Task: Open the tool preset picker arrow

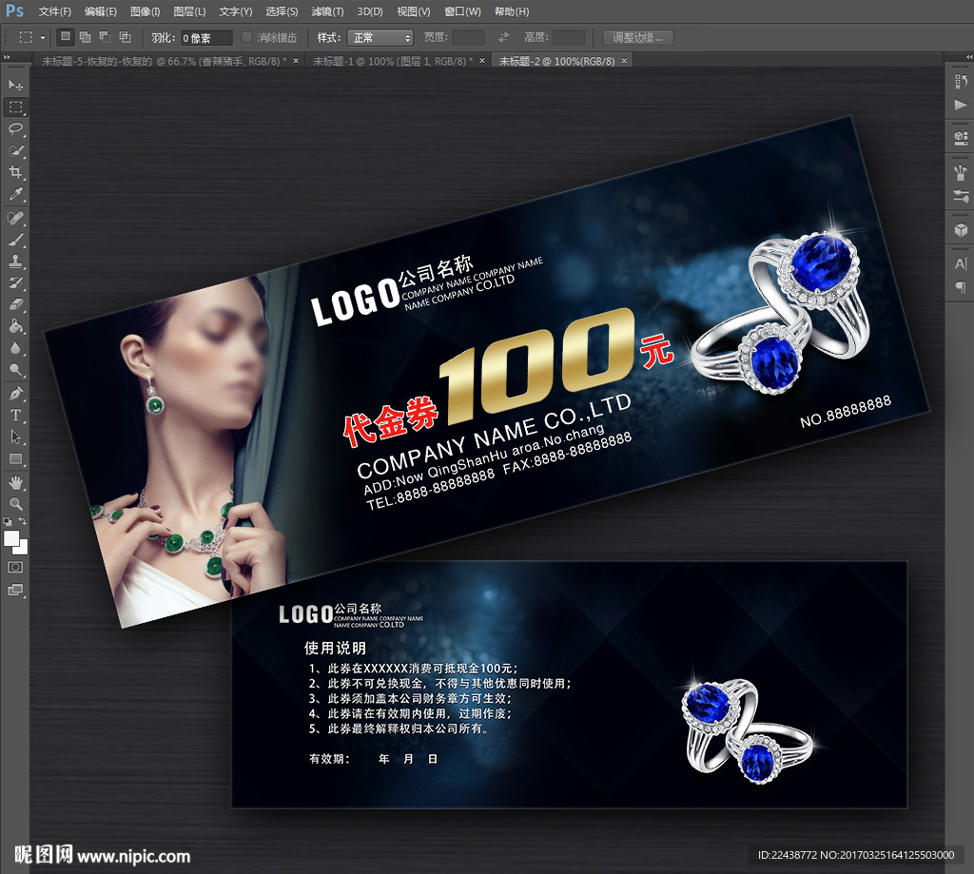Action: click(x=43, y=38)
